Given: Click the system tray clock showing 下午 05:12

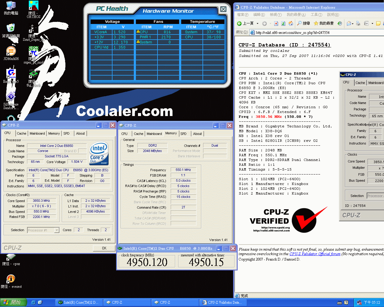Looking at the screenshot, I should click(x=372, y=303).
